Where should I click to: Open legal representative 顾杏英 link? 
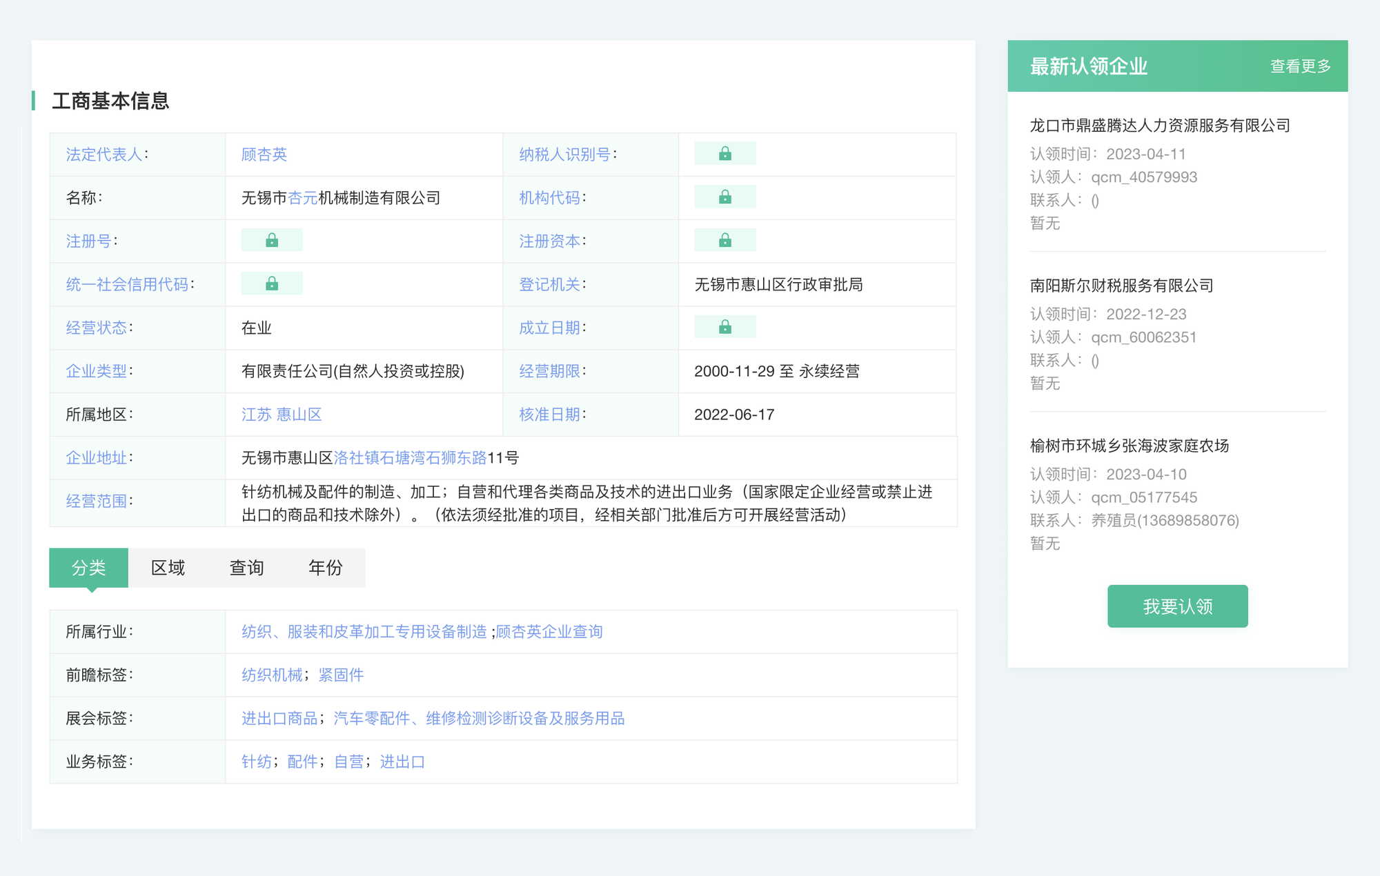point(264,155)
